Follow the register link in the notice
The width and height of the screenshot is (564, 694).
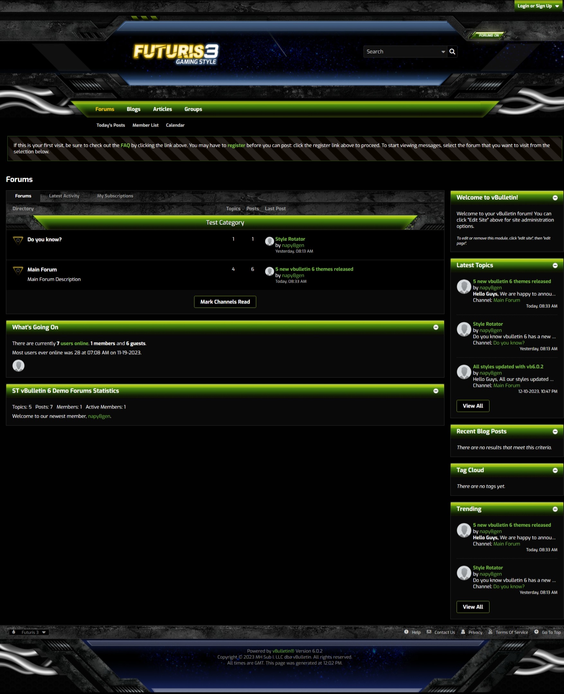(236, 145)
